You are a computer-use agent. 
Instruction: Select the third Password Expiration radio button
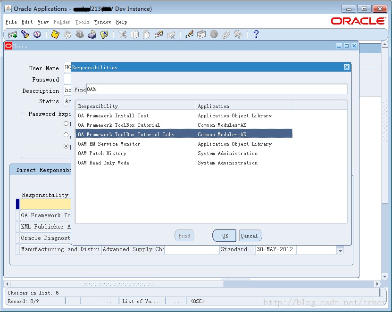coord(66,146)
